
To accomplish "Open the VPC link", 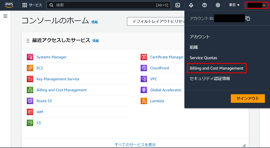I will click(x=154, y=79).
